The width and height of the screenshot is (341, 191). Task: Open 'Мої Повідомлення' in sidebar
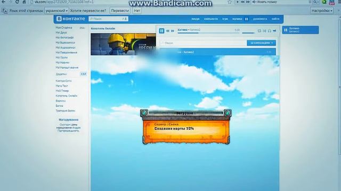click(66, 53)
